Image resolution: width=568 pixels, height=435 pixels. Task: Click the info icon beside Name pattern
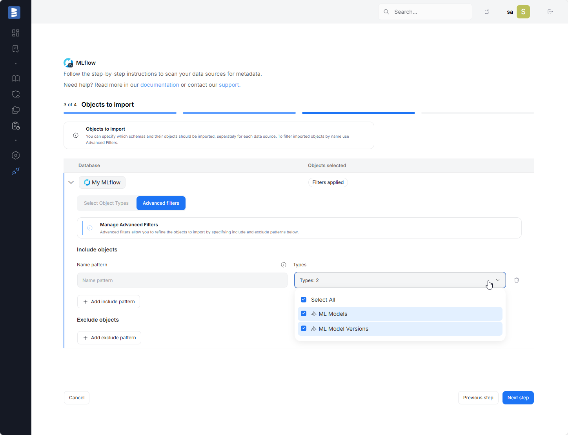(x=284, y=265)
